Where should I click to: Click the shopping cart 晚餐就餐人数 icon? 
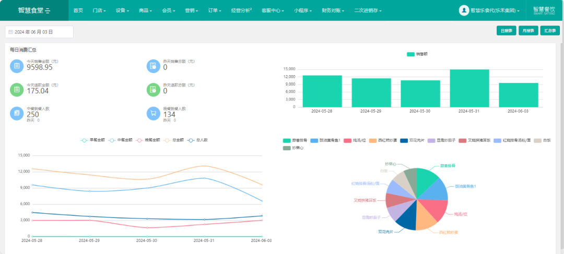coord(154,113)
